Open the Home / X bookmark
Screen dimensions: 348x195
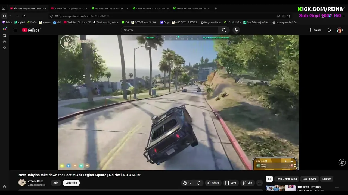click(x=84, y=22)
